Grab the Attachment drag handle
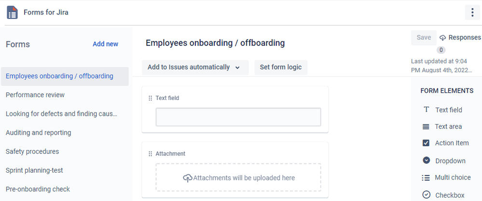 (151, 154)
